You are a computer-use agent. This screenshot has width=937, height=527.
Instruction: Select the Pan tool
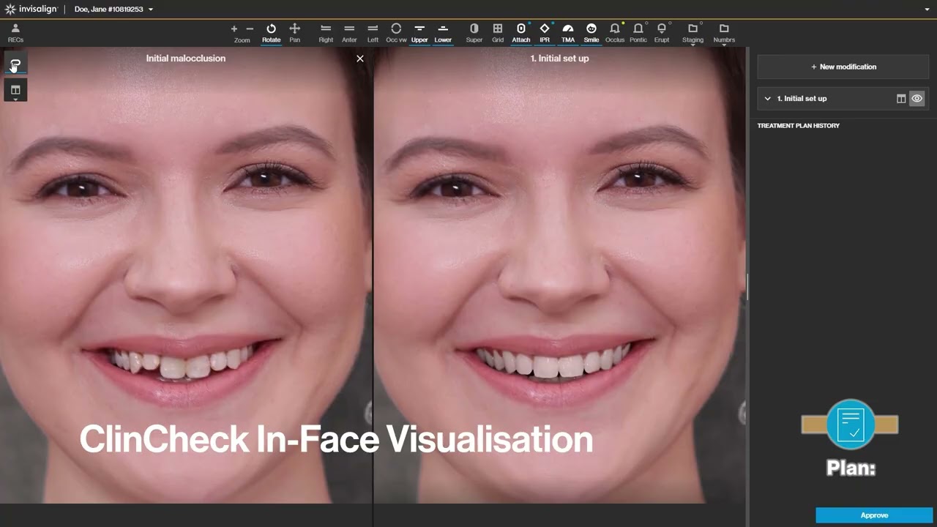click(x=294, y=33)
